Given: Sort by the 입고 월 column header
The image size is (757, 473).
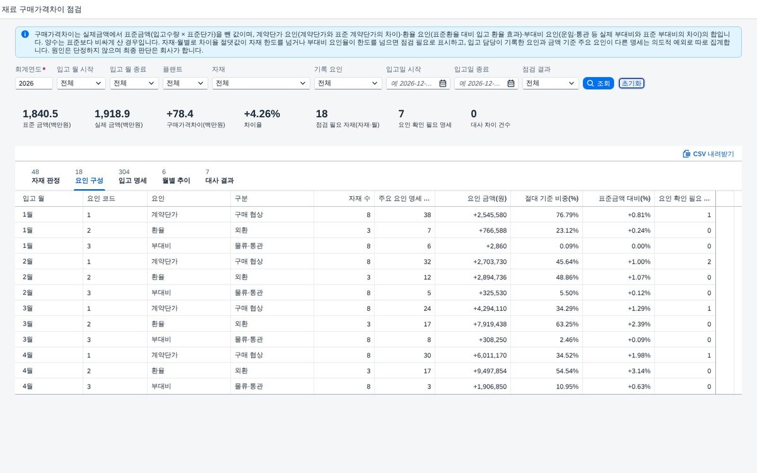Looking at the screenshot, I should [49, 198].
